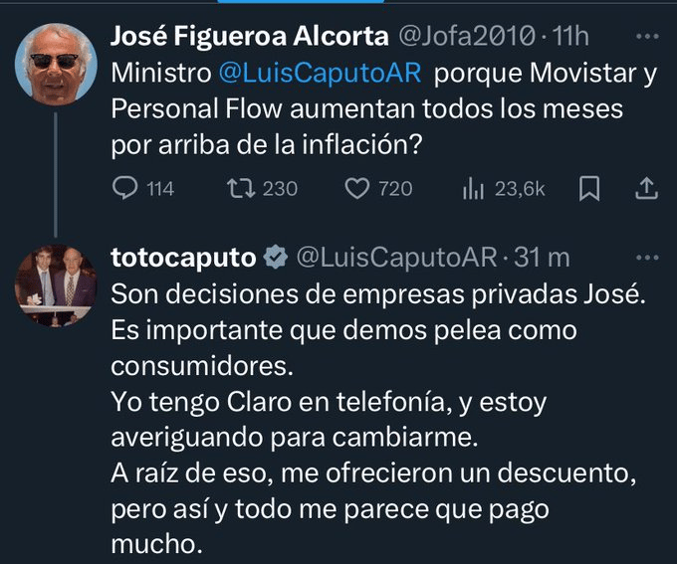Open more options on totocaputo's reply
This screenshot has height=564, width=677.
647,258
